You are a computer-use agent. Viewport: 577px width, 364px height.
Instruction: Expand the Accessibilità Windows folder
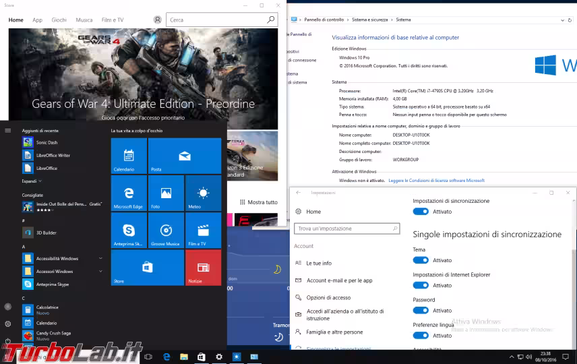tap(100, 258)
